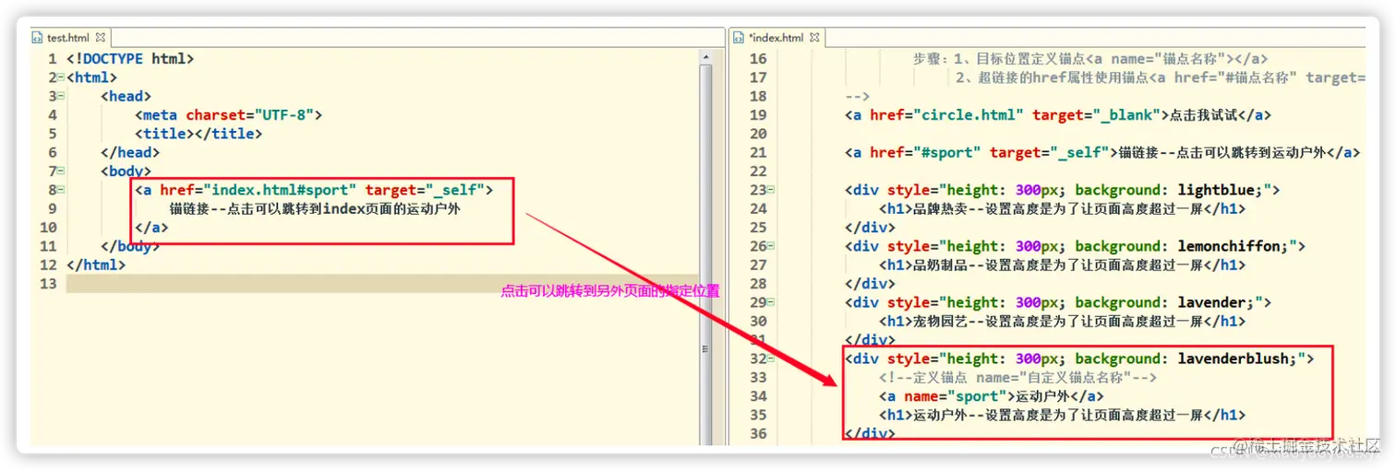Click the </html> closing tag on line 12
This screenshot has height=470, width=1396.
pyautogui.click(x=96, y=265)
